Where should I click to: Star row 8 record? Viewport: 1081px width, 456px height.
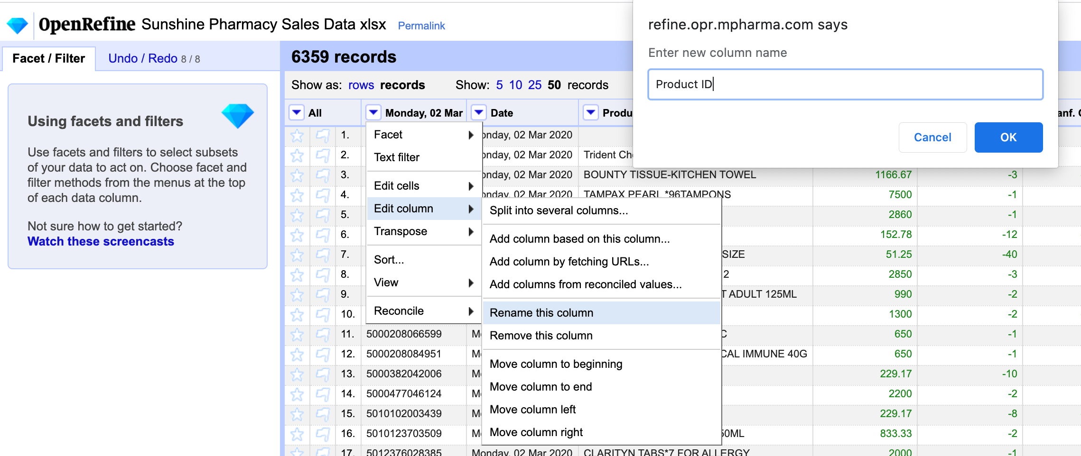pyautogui.click(x=297, y=275)
